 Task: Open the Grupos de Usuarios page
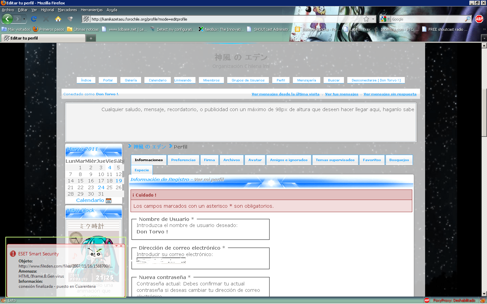(248, 80)
